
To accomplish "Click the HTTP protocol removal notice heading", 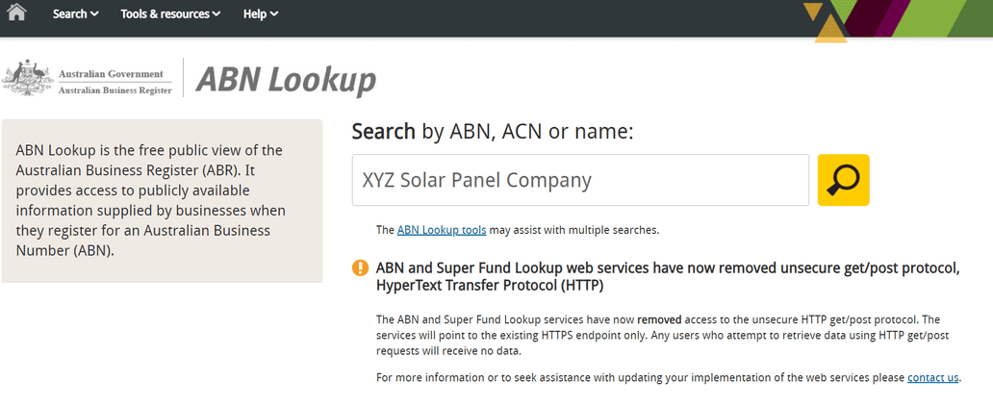I will tap(668, 277).
